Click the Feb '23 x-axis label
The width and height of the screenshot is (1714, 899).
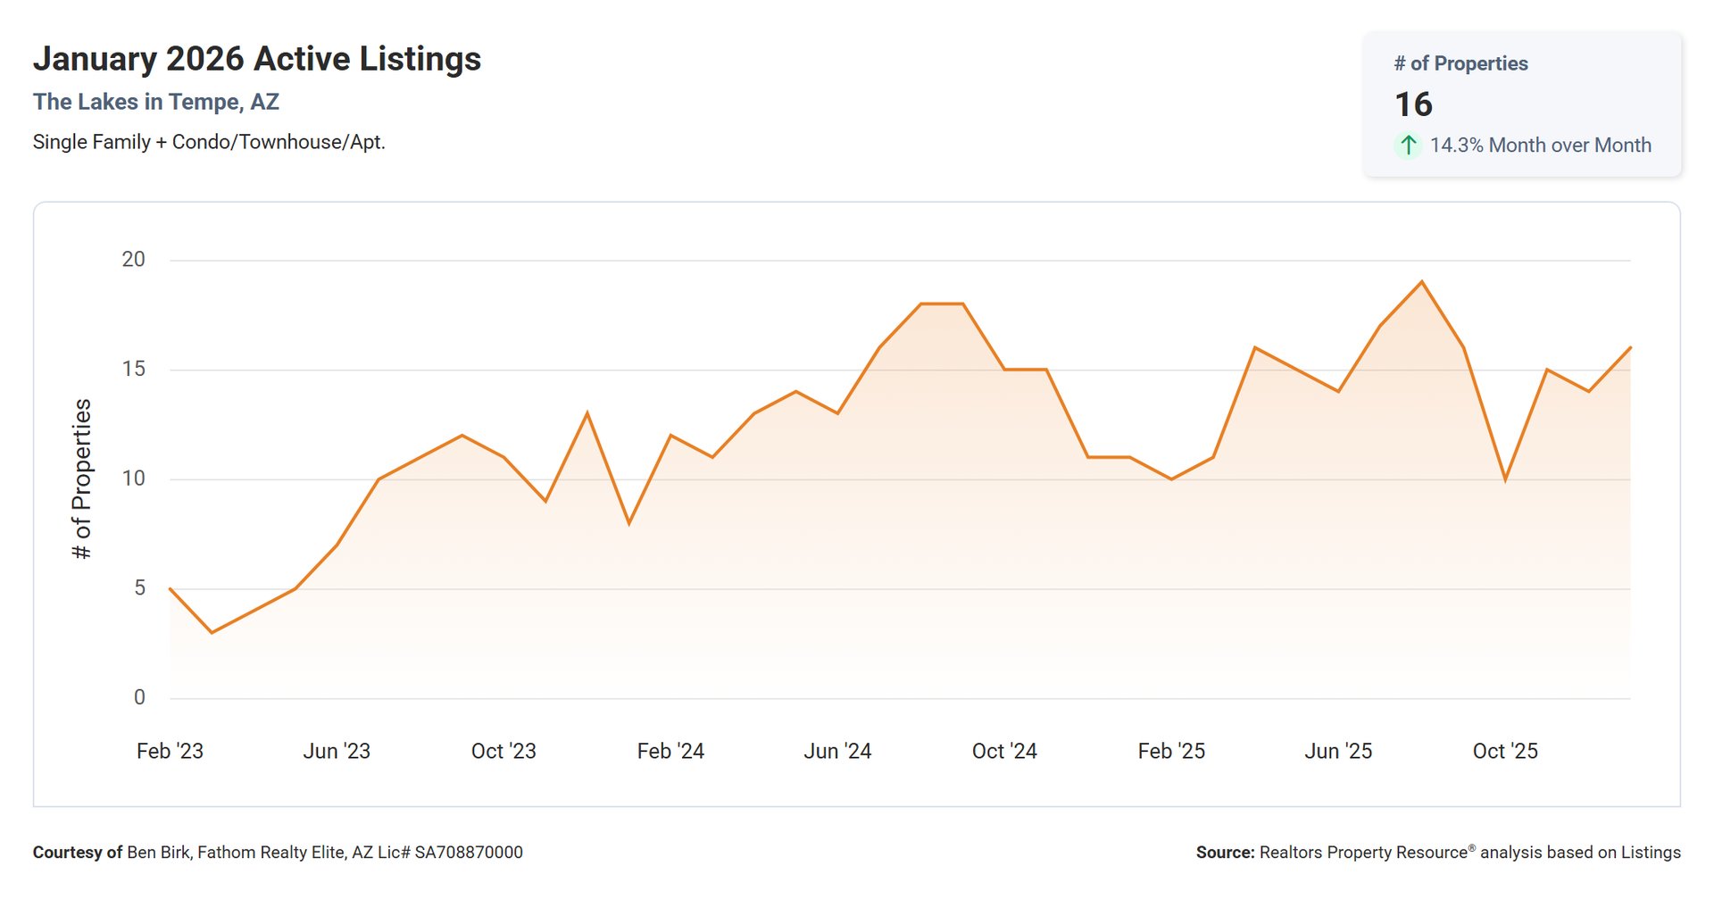[170, 751]
